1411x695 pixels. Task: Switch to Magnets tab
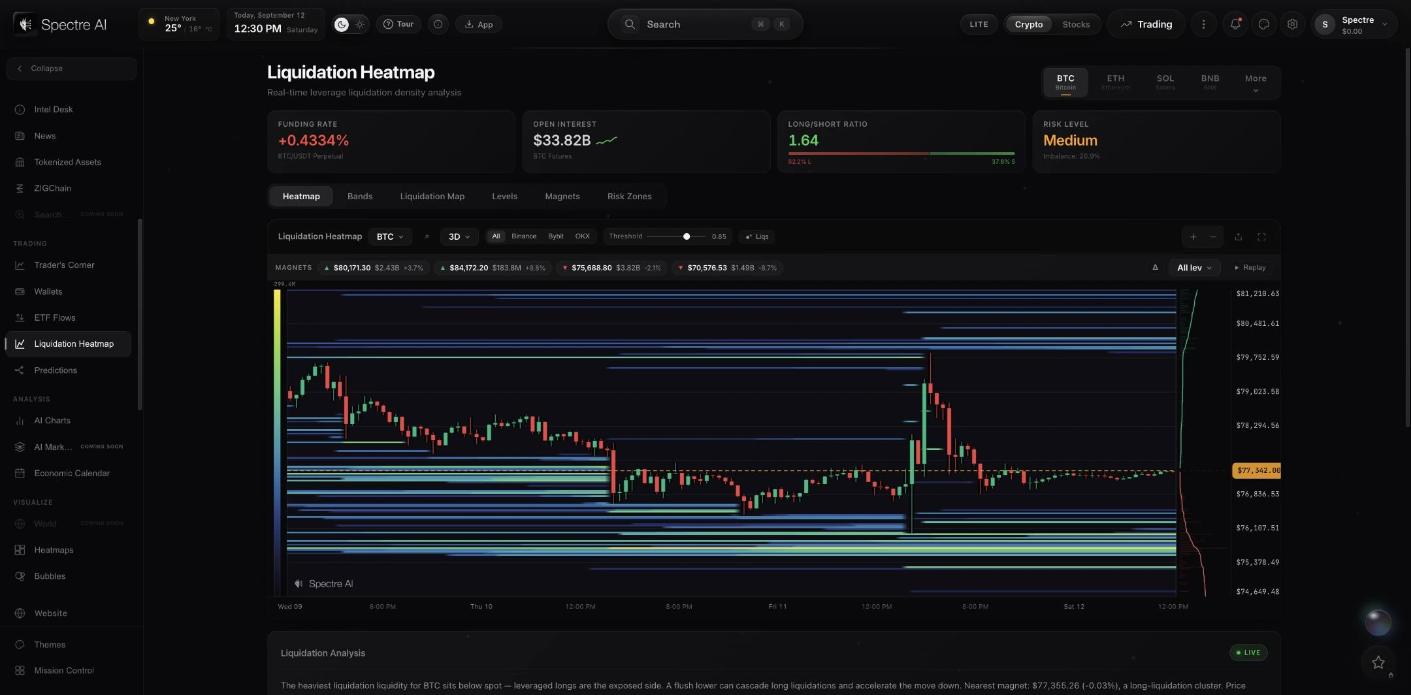tap(562, 197)
